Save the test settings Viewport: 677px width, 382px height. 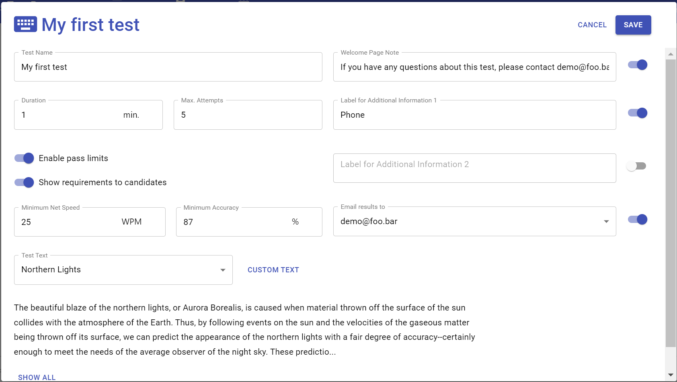633,25
